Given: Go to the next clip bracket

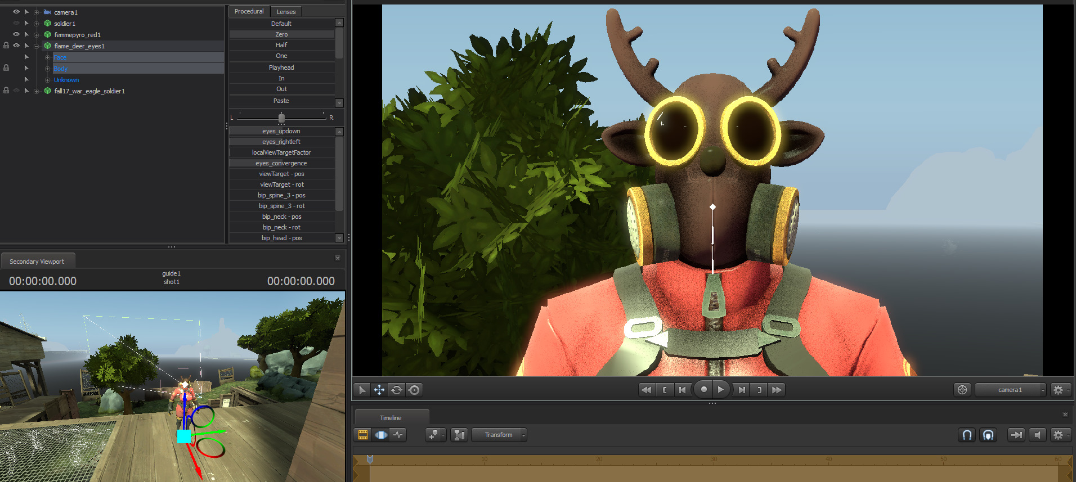Looking at the screenshot, I should pos(759,390).
